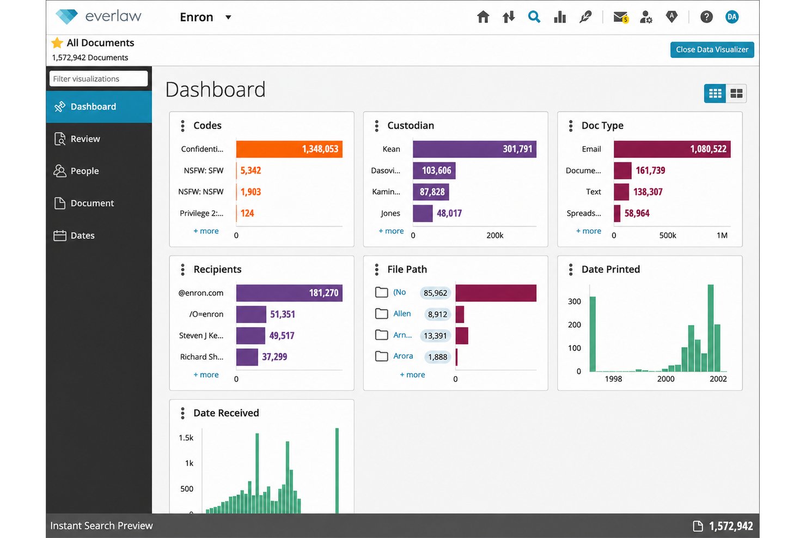
Task: Open the analytics bar chart icon
Action: tap(560, 17)
